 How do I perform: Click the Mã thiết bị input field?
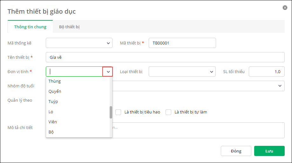pos(182,43)
